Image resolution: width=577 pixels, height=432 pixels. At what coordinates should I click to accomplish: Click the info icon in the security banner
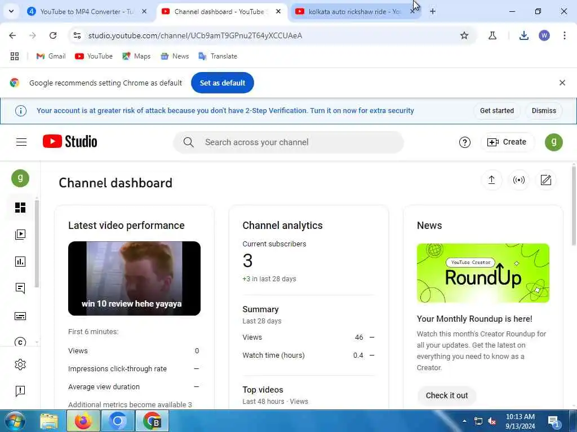21,111
